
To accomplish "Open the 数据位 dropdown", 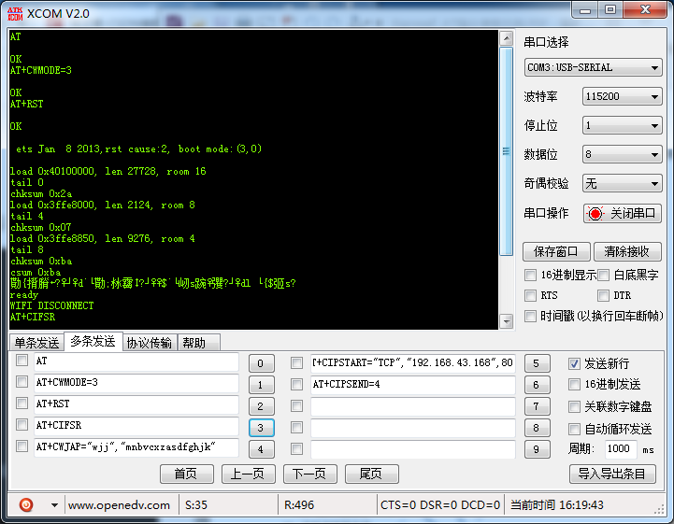I will coord(622,154).
